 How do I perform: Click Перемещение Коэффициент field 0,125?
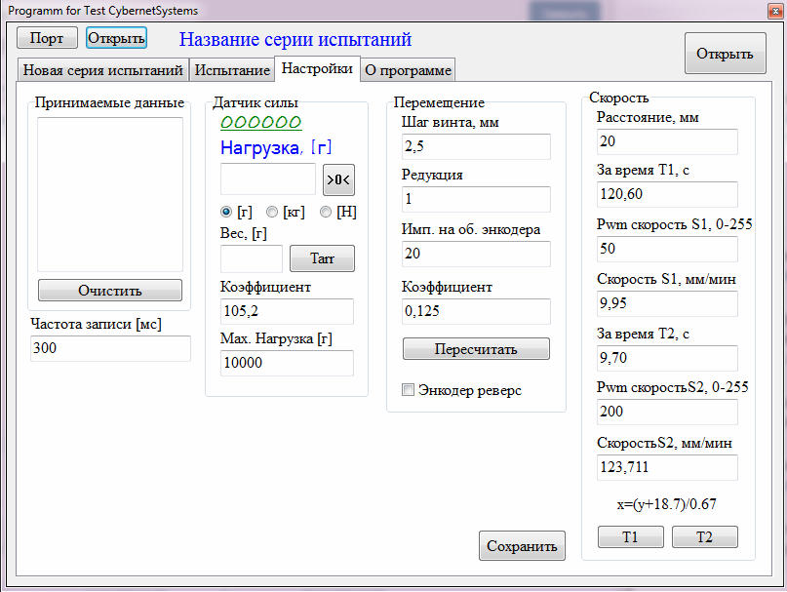pos(476,311)
